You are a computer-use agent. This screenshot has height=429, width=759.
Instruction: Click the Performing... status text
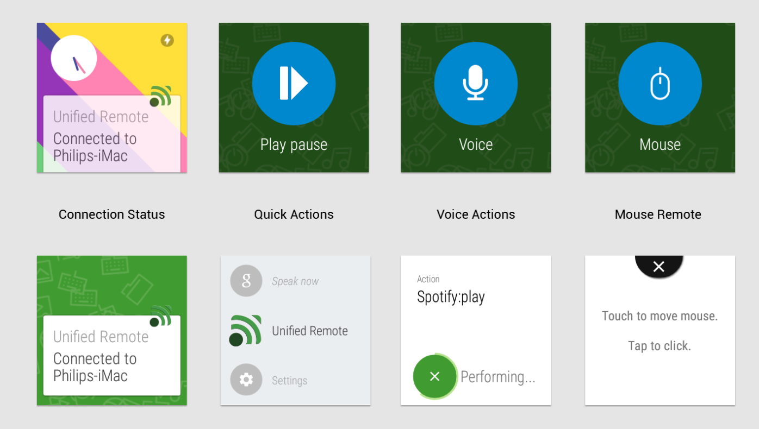click(497, 377)
